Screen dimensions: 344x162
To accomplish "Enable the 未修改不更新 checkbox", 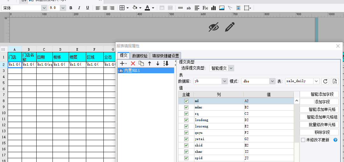I will [x=303, y=140].
